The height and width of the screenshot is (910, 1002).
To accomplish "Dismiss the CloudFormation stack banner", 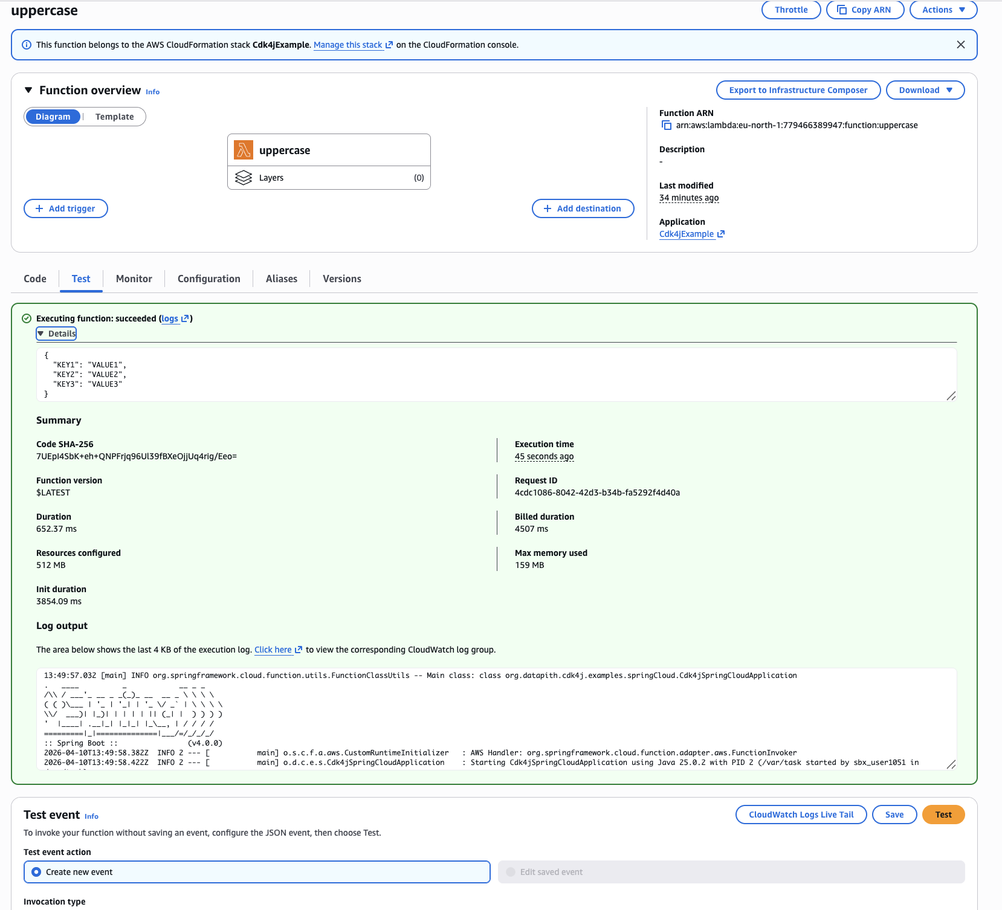I will click(x=961, y=45).
